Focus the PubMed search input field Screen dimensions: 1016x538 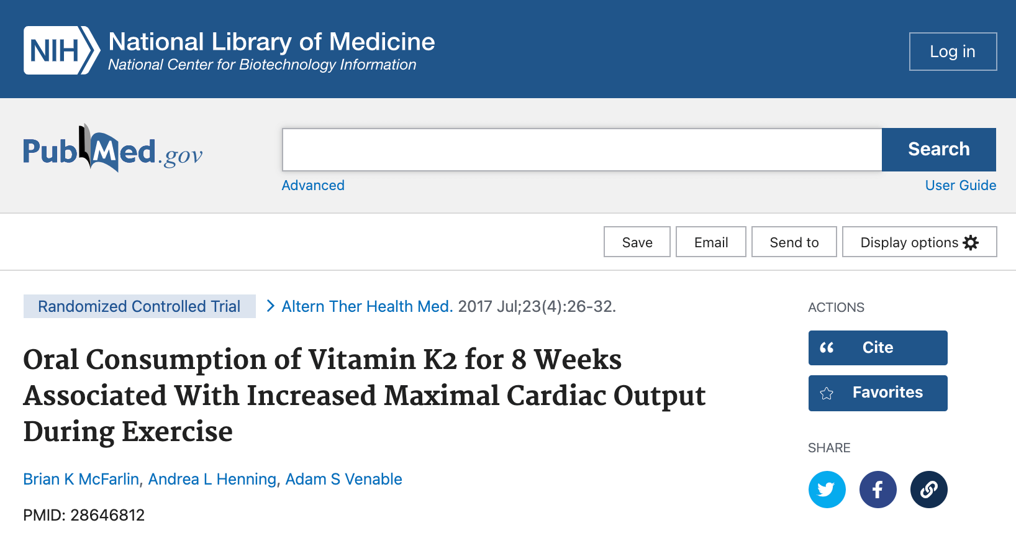tap(581, 150)
